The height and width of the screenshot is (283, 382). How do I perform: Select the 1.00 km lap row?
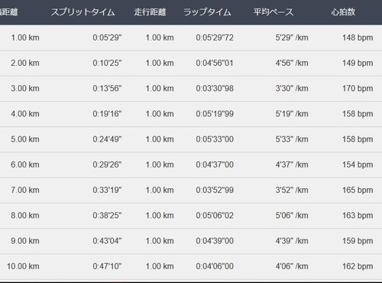[x=191, y=37]
